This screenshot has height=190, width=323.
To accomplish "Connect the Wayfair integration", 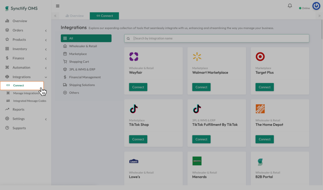I will coord(138,87).
